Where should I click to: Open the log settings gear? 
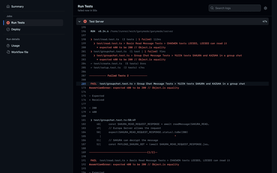coord(265,8)
